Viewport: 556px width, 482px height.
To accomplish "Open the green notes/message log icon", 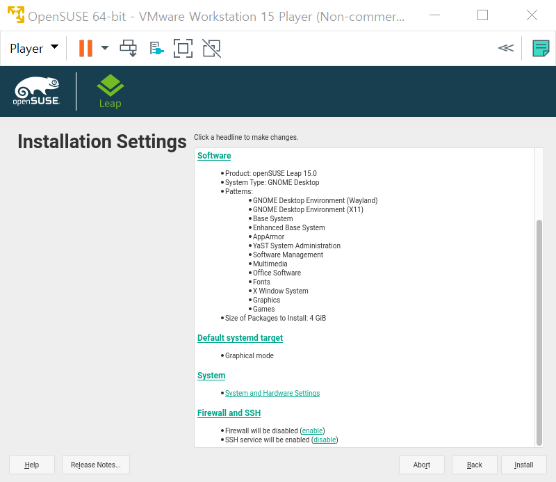I will (541, 48).
